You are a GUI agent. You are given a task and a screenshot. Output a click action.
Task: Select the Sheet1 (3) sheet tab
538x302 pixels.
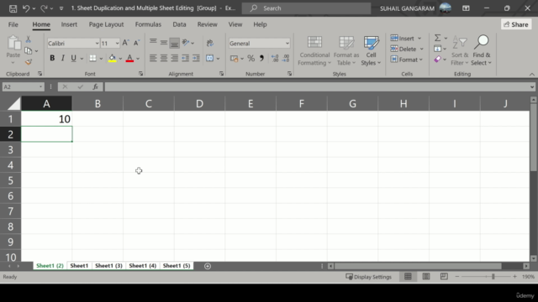point(108,266)
